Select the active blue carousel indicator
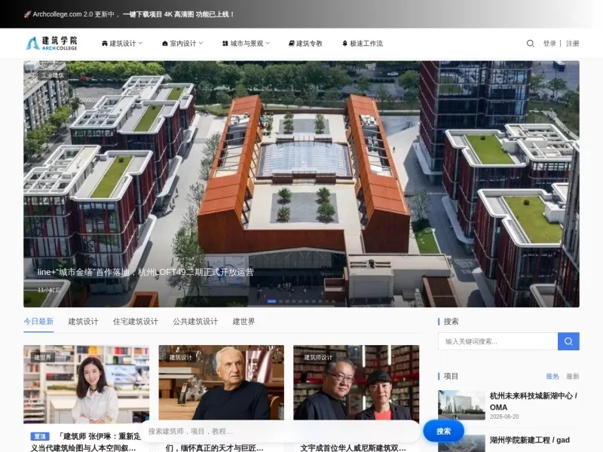Viewport: 603px width, 452px height. pos(272,301)
